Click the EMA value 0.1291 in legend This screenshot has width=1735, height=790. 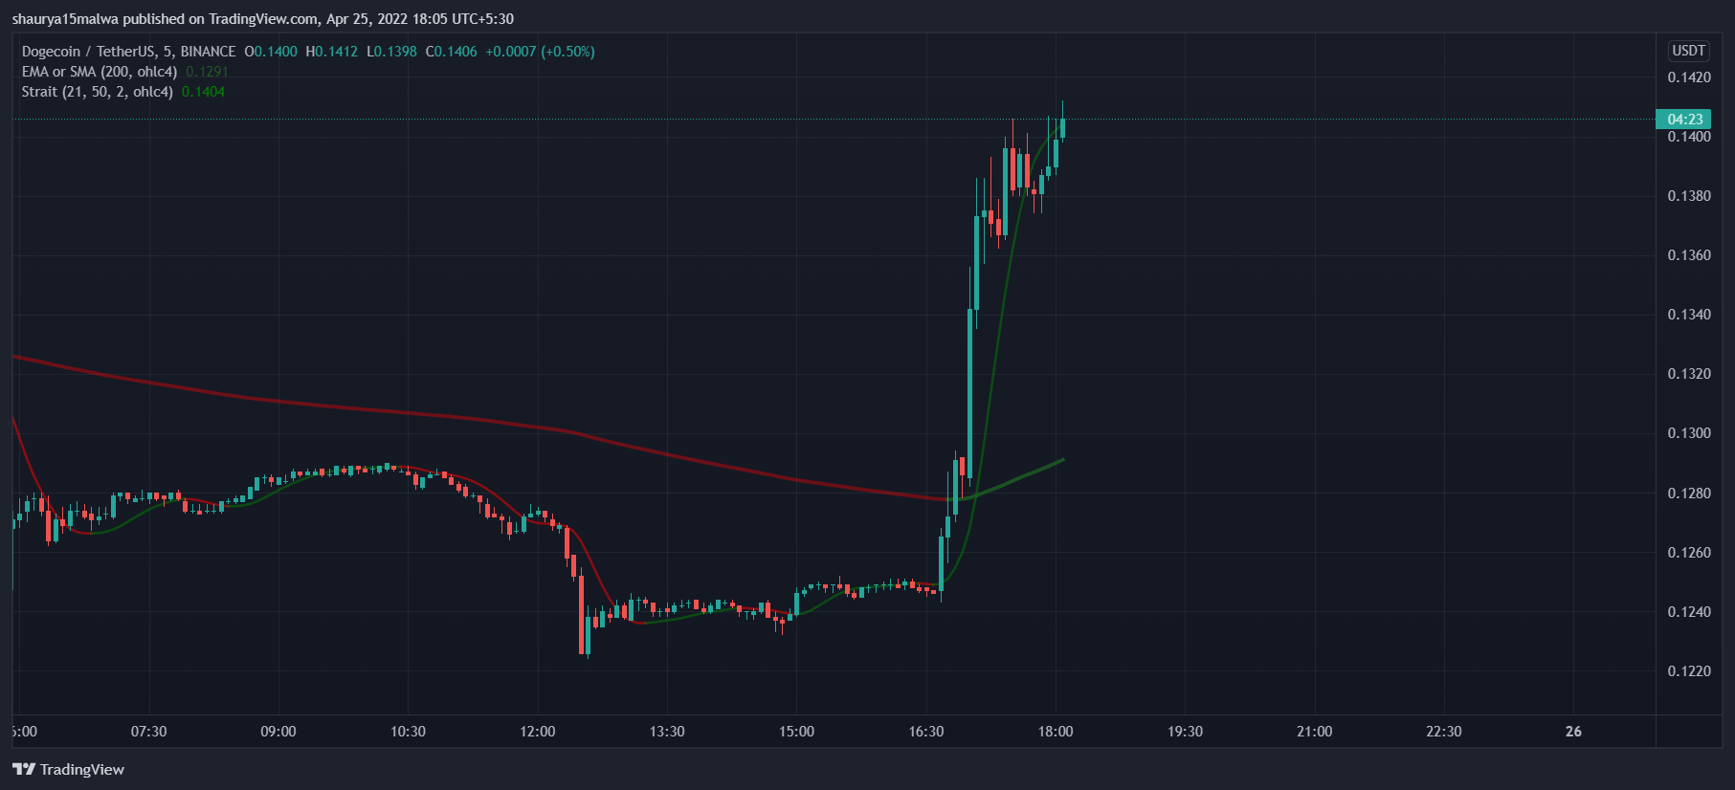click(207, 72)
